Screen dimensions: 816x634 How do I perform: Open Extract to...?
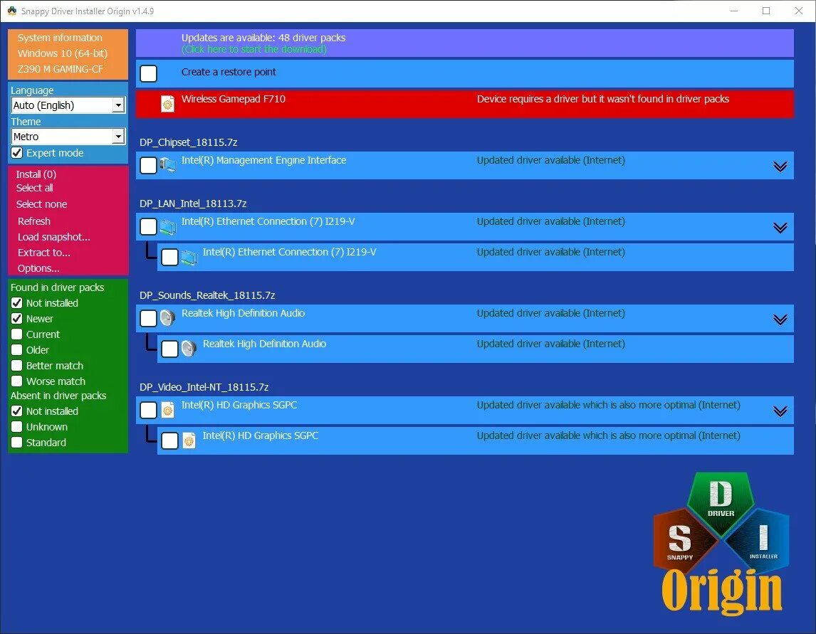tap(43, 252)
